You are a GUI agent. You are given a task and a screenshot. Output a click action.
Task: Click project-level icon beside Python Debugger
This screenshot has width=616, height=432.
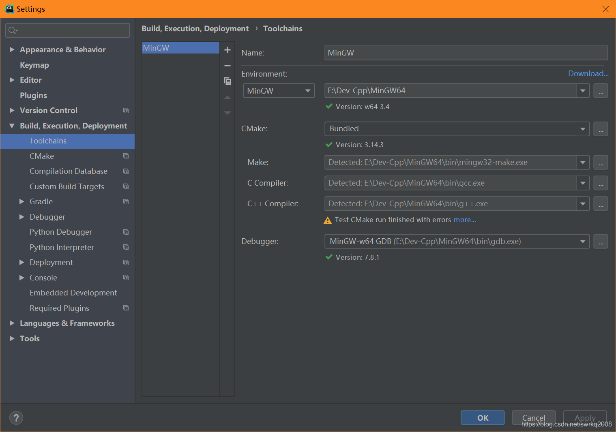[126, 232]
